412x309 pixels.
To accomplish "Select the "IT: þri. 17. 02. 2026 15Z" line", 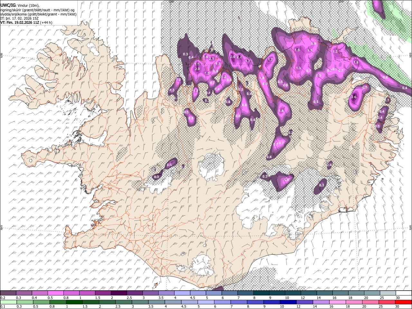I will (x=19, y=18).
